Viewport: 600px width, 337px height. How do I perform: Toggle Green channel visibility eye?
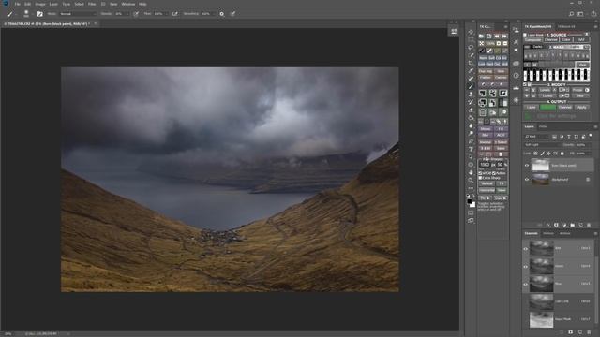click(x=526, y=266)
